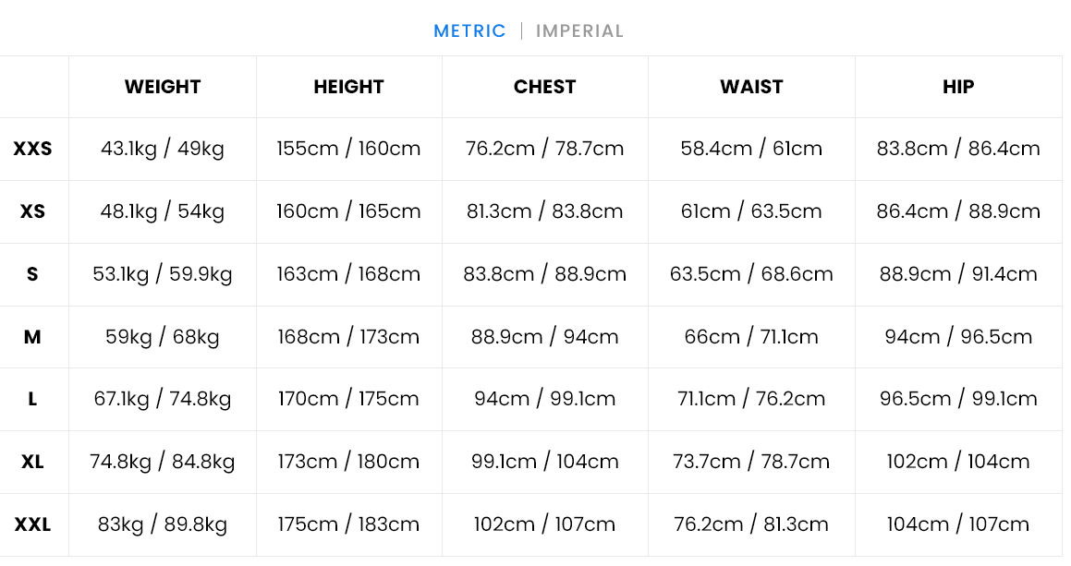Click the WAIST column header
Viewport: 1071px width, 566px height.
pos(751,87)
